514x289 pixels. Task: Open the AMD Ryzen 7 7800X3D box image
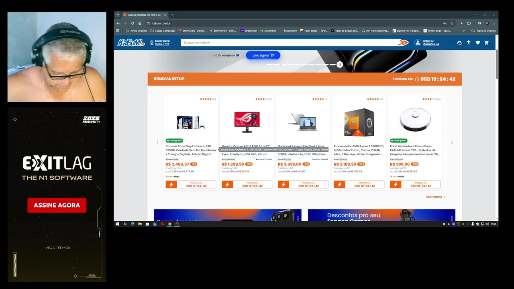(x=359, y=122)
